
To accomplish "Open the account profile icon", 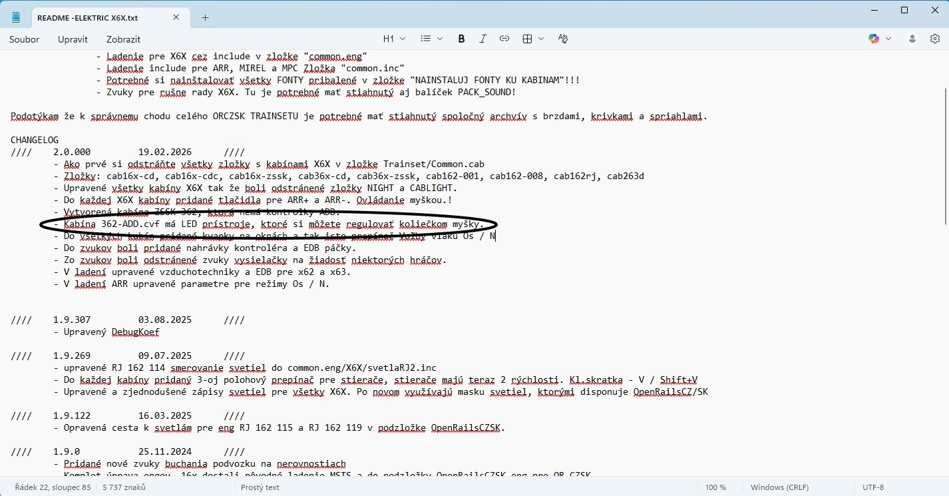I will [x=913, y=39].
